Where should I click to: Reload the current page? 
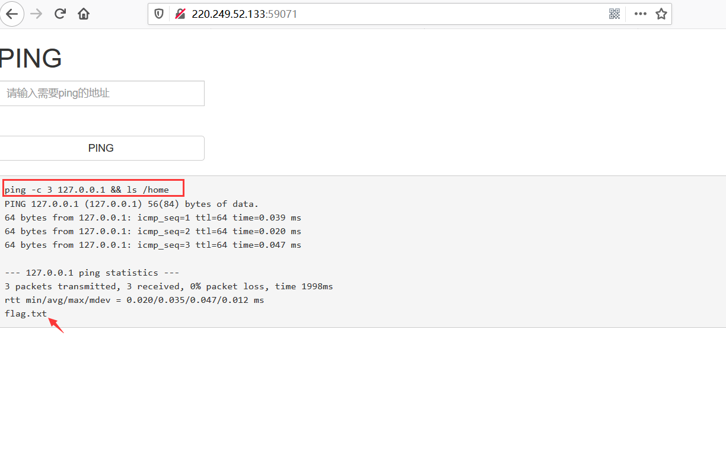60,14
